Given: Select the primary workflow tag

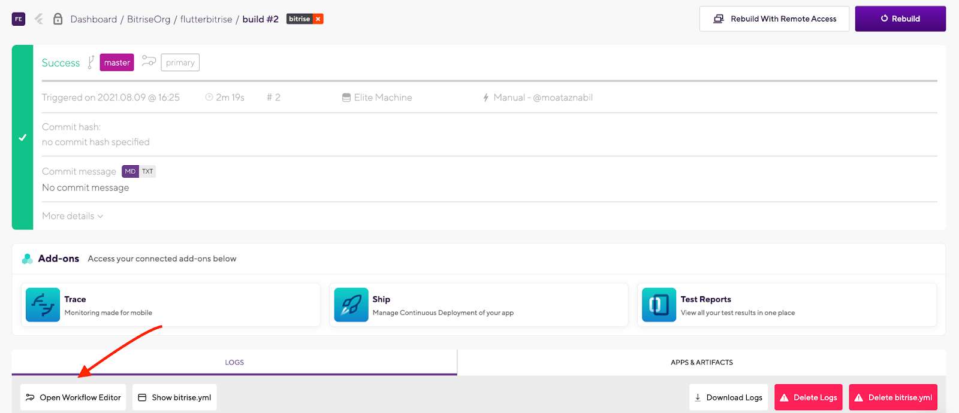Looking at the screenshot, I should click(x=180, y=62).
